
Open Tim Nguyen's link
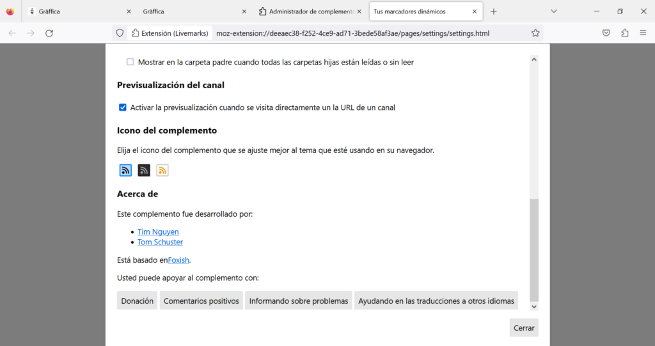click(x=158, y=232)
